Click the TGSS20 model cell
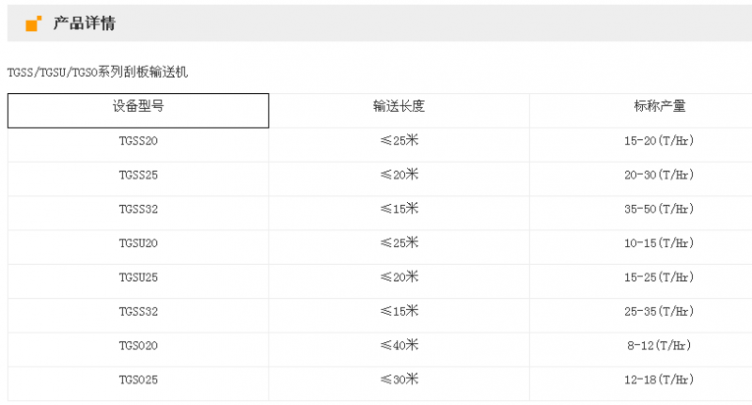Viewport: 752px width, 405px height. click(138, 145)
